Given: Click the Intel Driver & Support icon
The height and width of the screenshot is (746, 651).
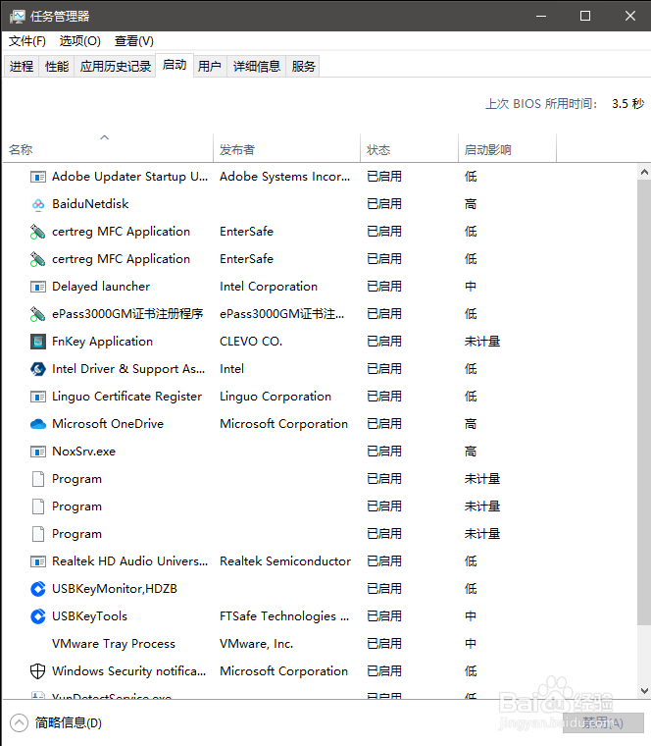Looking at the screenshot, I should tap(38, 369).
